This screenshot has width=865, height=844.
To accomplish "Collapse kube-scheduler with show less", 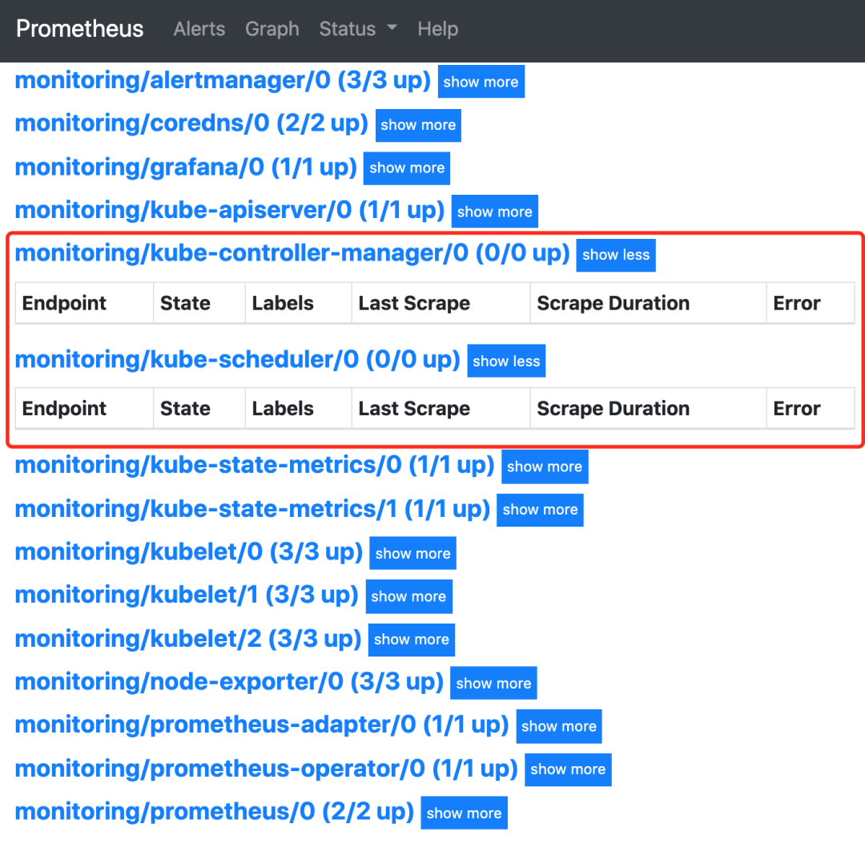I will point(506,361).
